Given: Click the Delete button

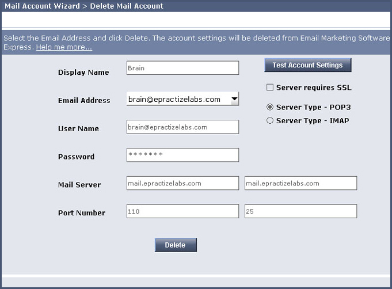Looking at the screenshot, I should pos(176,245).
